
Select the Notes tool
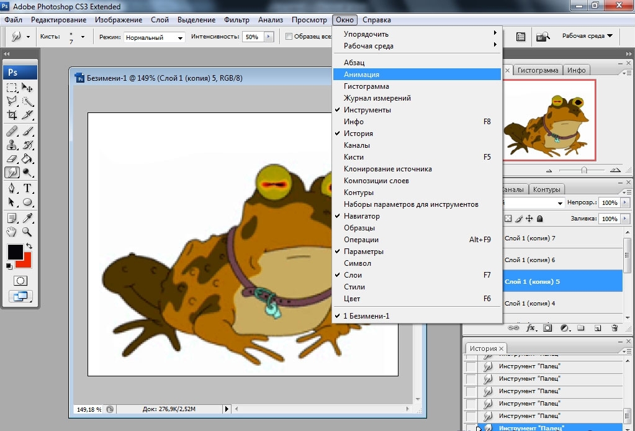click(12, 219)
